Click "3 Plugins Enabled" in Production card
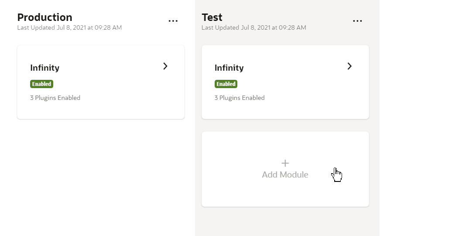Screen dimensions: 459x236 (x=55, y=98)
